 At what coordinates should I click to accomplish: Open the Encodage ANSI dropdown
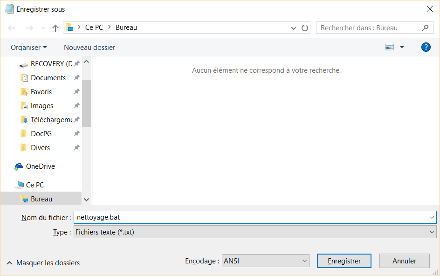[x=266, y=261]
